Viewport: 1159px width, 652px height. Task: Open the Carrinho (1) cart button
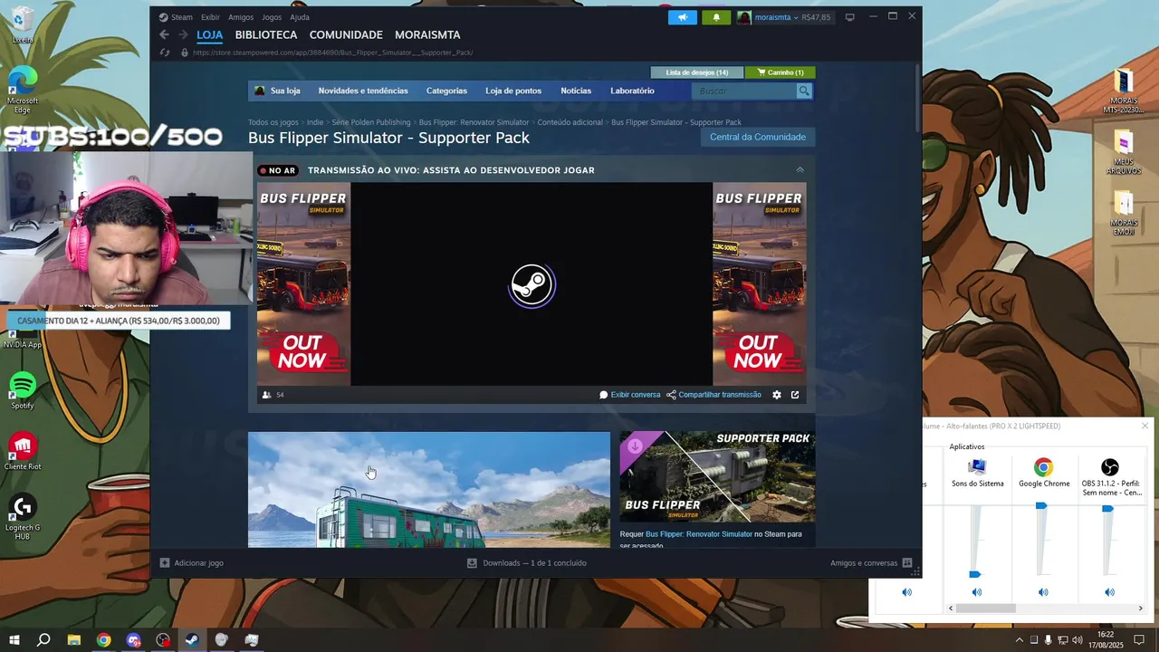click(781, 72)
